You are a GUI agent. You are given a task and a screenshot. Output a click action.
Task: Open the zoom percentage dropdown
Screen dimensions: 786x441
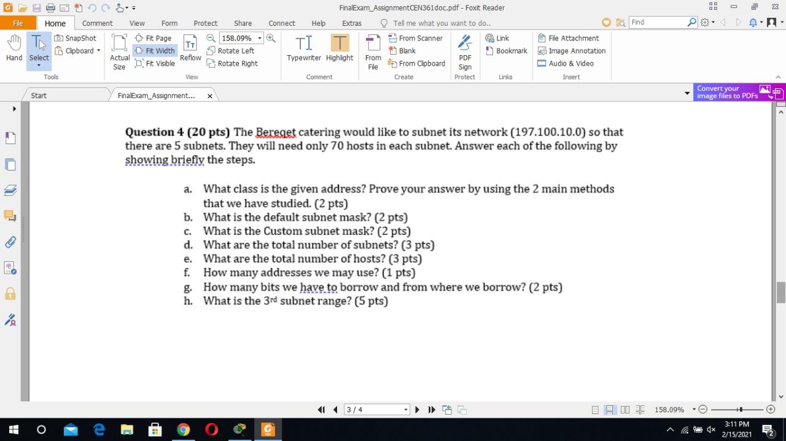tap(260, 37)
